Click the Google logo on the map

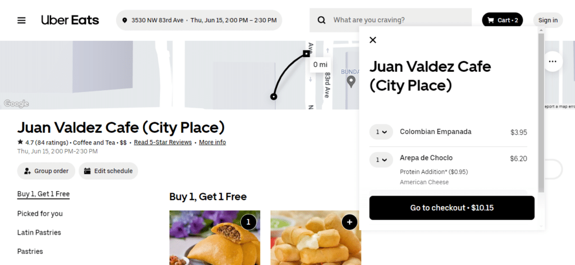(16, 104)
